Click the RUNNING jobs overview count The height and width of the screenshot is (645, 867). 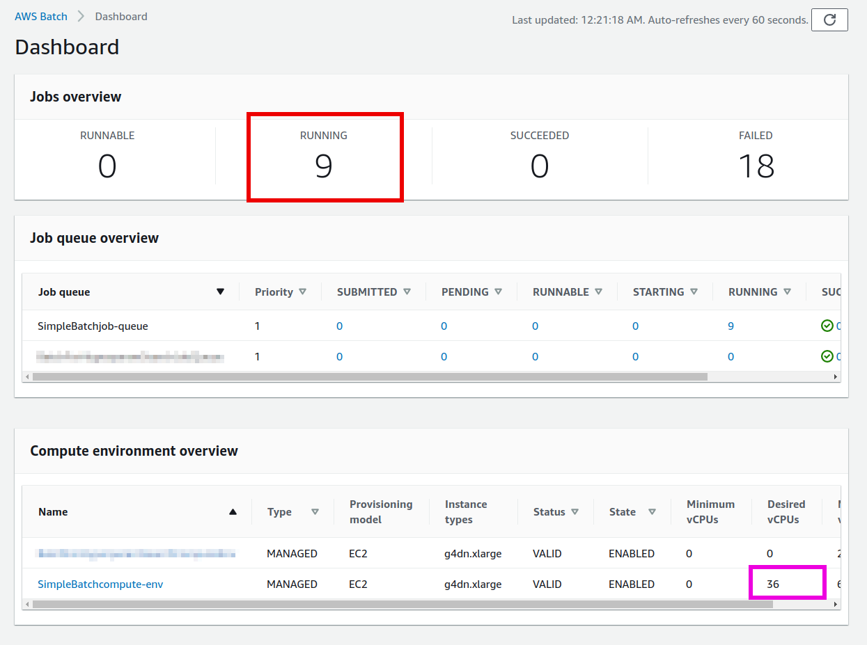tap(324, 166)
